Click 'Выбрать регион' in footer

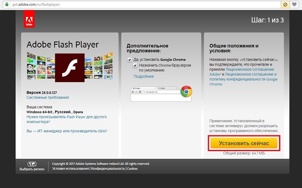click(32, 169)
